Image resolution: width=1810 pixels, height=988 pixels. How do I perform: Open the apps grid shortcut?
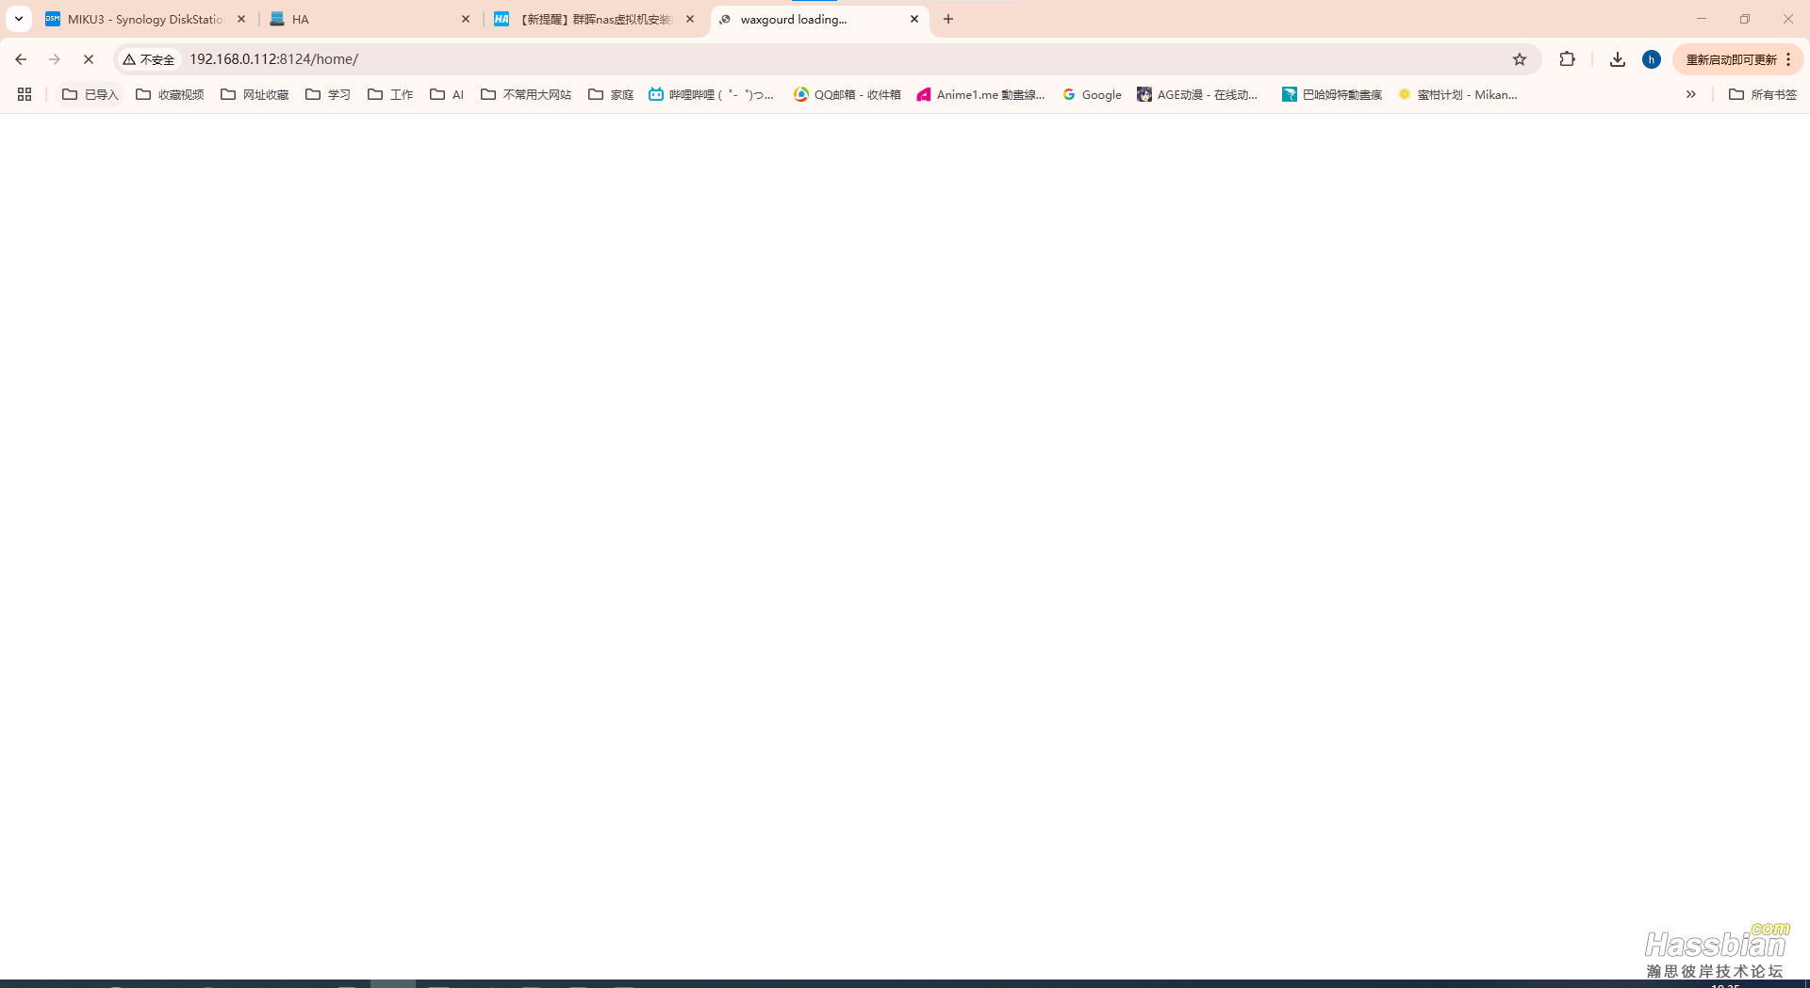click(25, 94)
